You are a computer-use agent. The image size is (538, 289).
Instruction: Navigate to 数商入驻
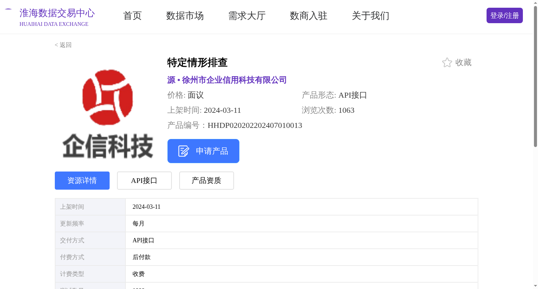pos(309,16)
